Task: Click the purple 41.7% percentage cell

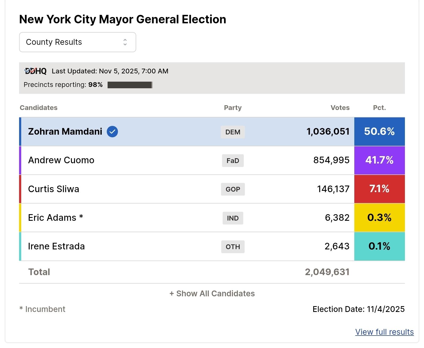Action: [379, 160]
